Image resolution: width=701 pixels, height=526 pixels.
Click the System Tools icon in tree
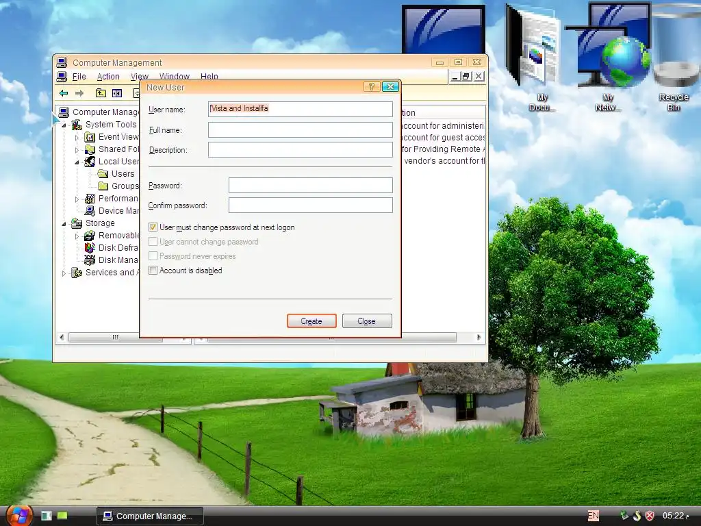77,125
